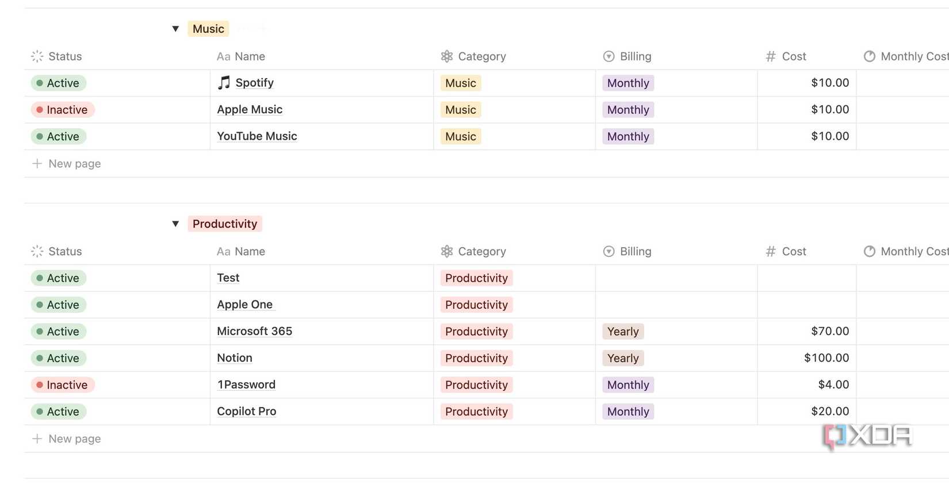Click the $100.00 cost cell
This screenshot has height=488, width=949.
coord(807,358)
